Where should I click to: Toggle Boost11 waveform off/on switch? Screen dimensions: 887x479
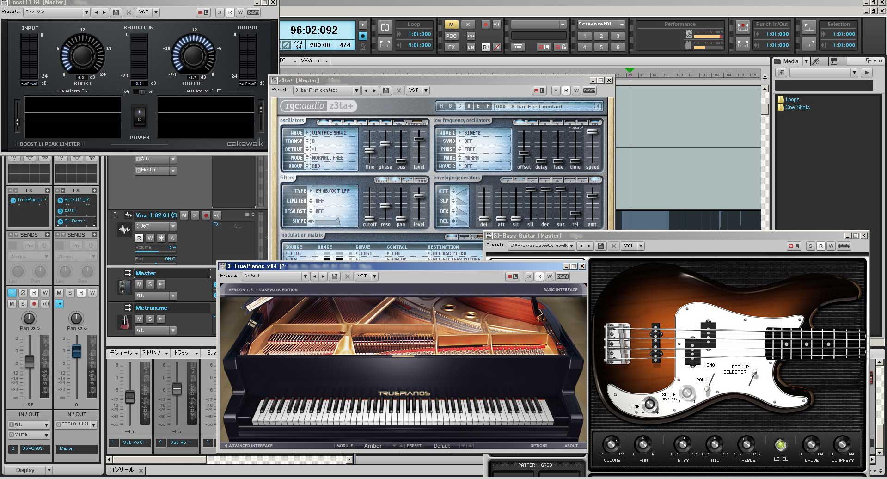click(139, 92)
